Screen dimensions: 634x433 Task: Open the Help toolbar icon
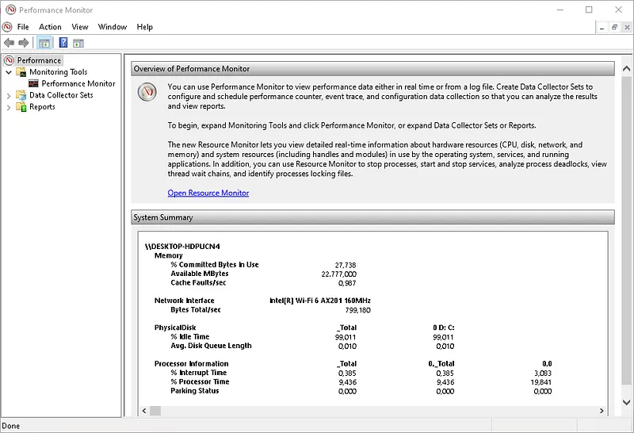point(63,43)
